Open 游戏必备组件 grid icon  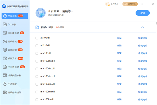pyautogui.click(x=5, y=92)
